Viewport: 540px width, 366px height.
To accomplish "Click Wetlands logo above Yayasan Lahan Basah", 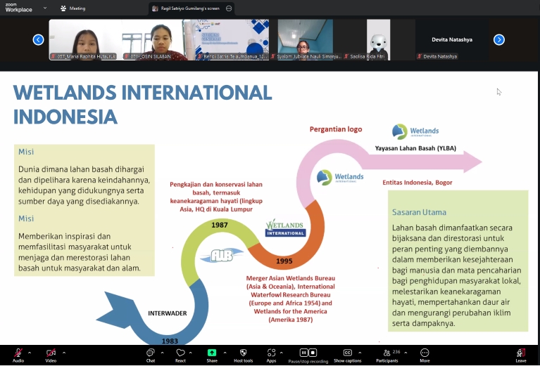I will pyautogui.click(x=415, y=131).
